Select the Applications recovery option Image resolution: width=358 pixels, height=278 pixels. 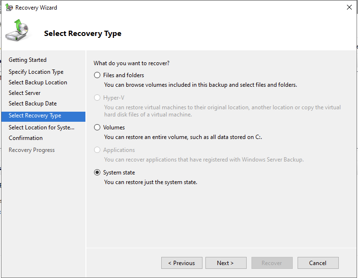pos(97,150)
